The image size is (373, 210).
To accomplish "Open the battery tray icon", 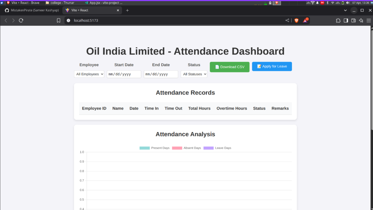I will click(x=343, y=3).
